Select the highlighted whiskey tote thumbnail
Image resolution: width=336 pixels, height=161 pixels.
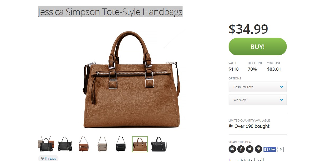pyautogui.click(x=140, y=144)
